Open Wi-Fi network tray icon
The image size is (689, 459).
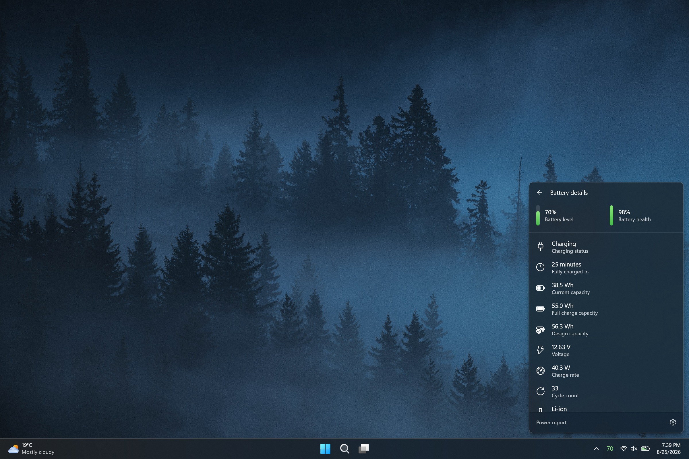point(624,448)
